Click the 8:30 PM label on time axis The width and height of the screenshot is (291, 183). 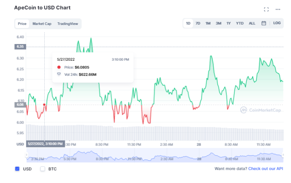click(x=102, y=145)
